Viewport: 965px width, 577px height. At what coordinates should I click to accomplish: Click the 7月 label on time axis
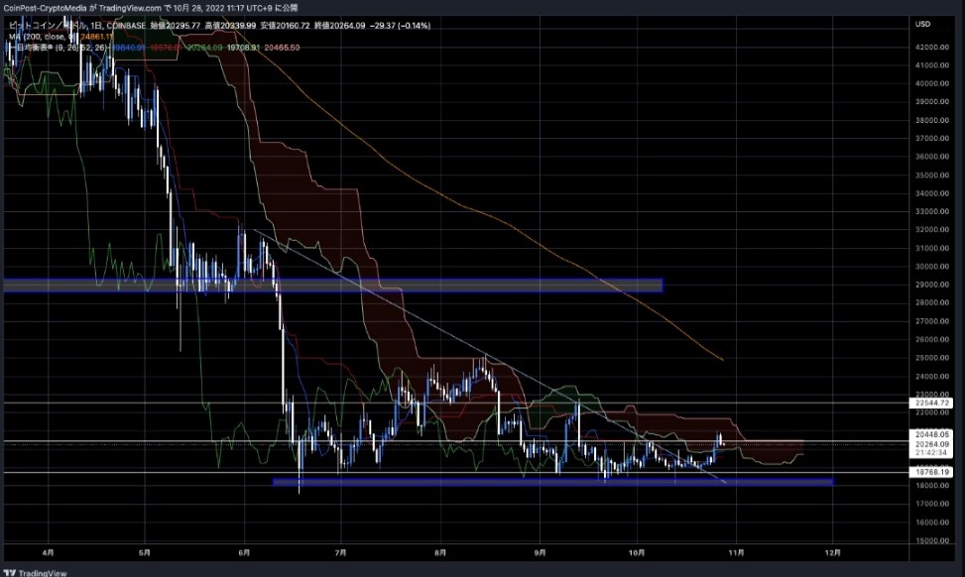[341, 553]
